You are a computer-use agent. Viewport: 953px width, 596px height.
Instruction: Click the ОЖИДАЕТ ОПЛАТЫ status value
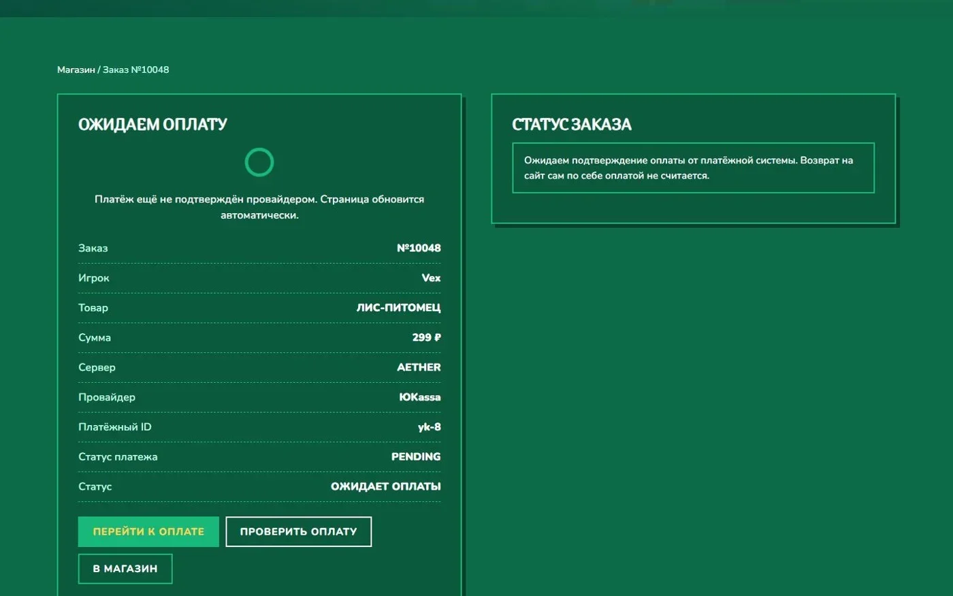[386, 486]
